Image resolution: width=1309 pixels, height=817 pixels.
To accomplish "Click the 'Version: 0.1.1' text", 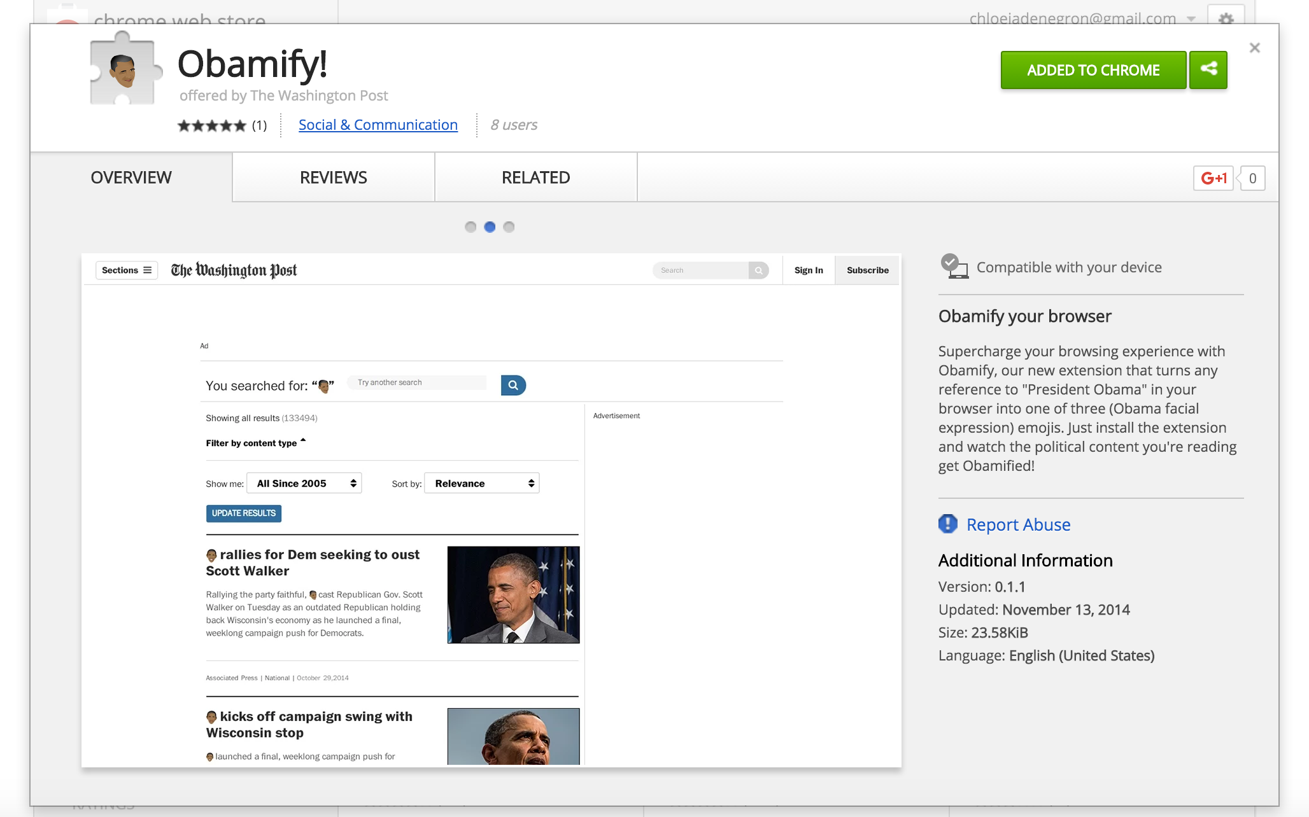I will coord(982,587).
